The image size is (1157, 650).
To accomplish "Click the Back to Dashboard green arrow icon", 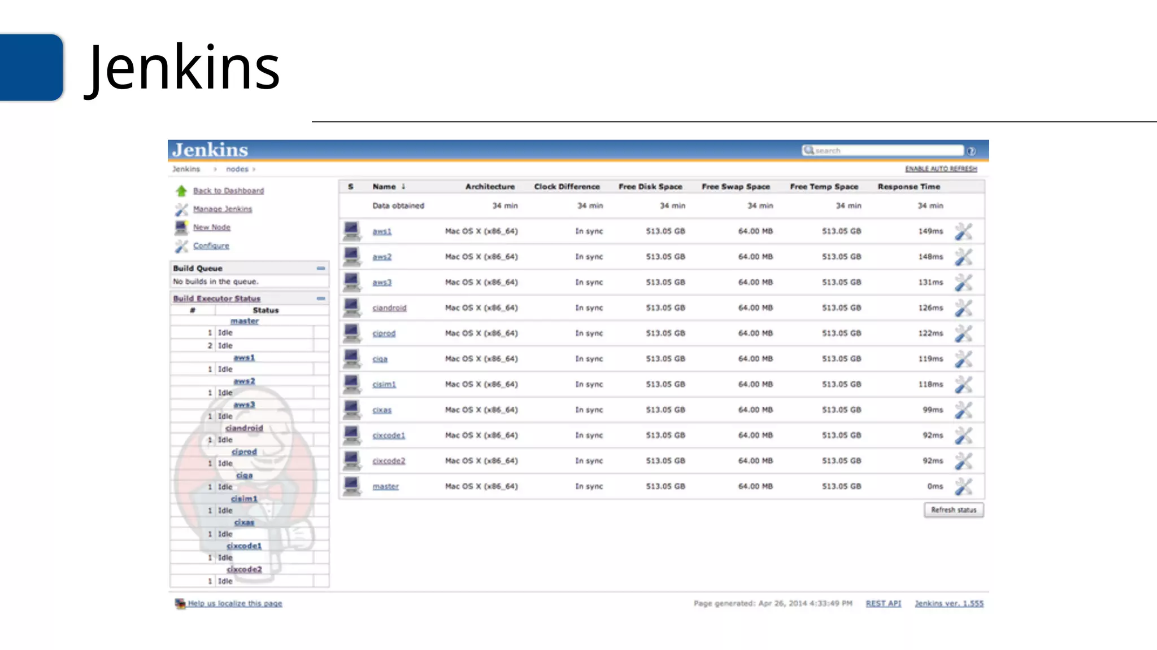I will [181, 191].
